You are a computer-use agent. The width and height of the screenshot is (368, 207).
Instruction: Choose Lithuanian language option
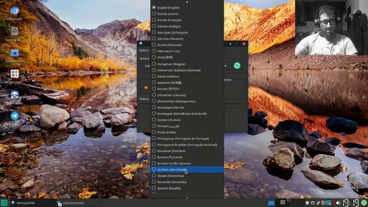click(x=187, y=95)
